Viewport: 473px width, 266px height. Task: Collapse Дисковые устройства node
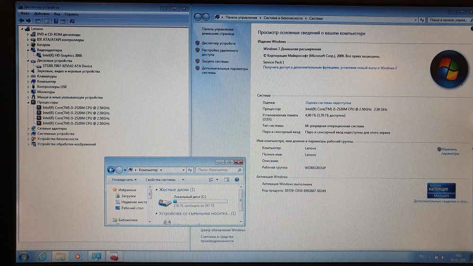point(28,60)
